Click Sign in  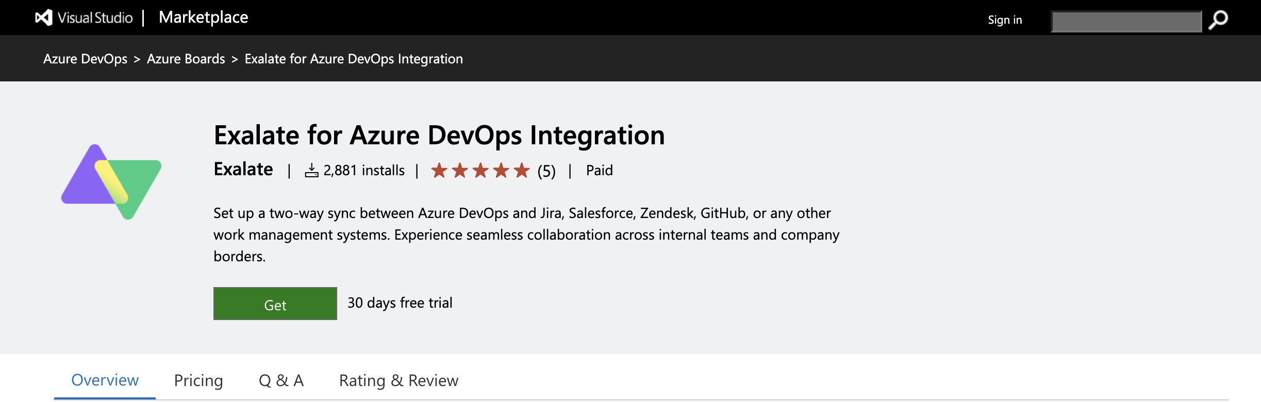tap(1005, 20)
